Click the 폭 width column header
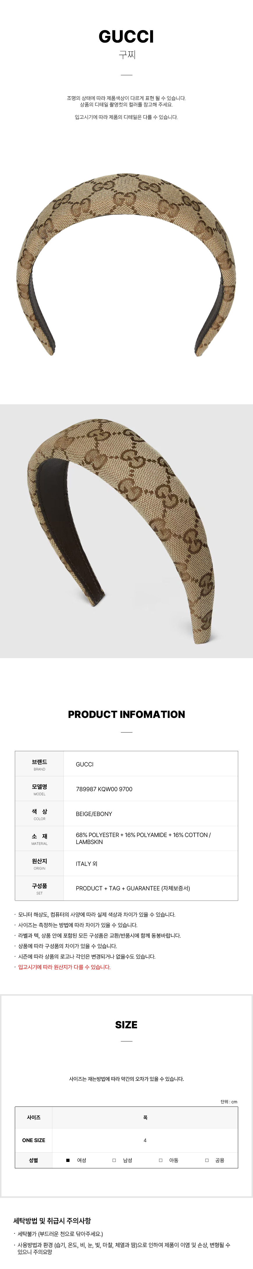The image size is (253, 1269). coord(145,1117)
